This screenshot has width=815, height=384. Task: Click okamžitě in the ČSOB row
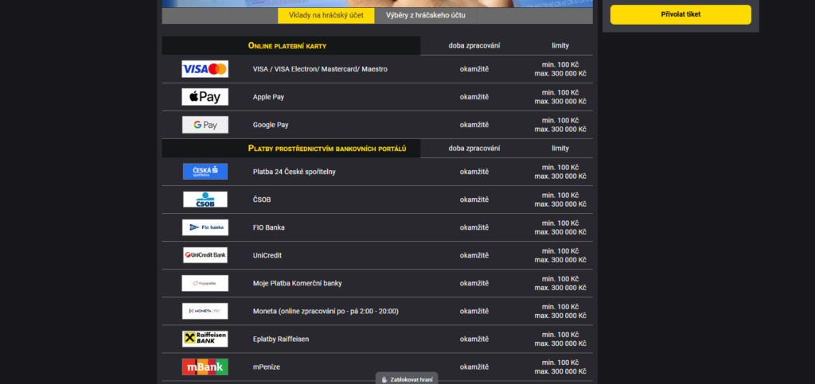pyautogui.click(x=474, y=200)
